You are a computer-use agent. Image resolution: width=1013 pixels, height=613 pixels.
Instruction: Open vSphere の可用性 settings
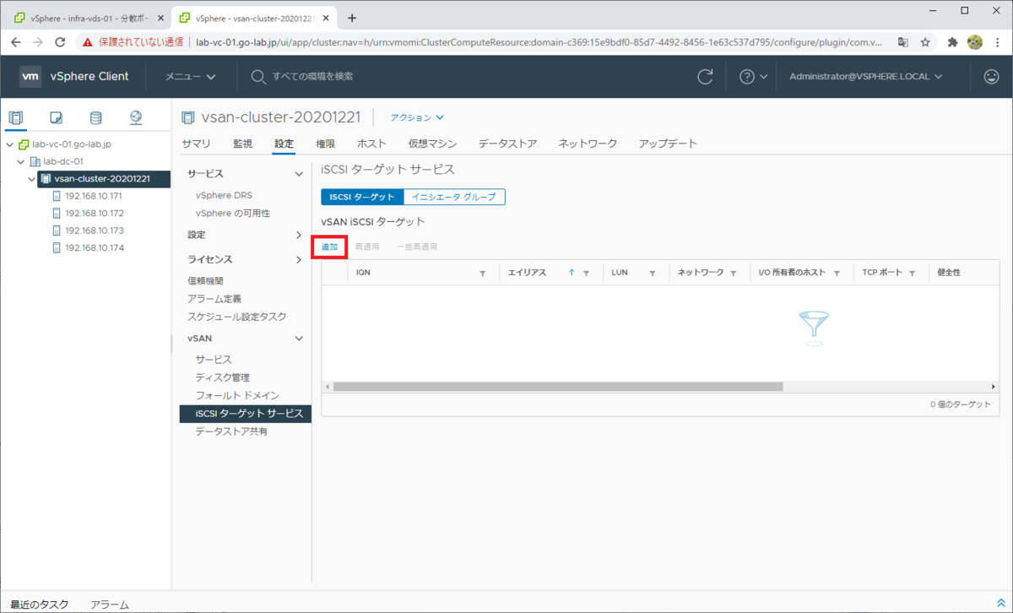point(232,214)
